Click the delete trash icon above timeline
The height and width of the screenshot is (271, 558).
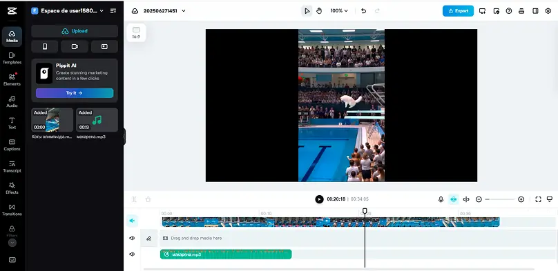(x=148, y=199)
